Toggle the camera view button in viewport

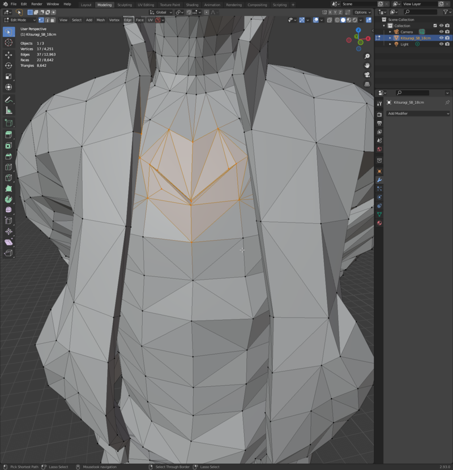pyautogui.click(x=367, y=75)
